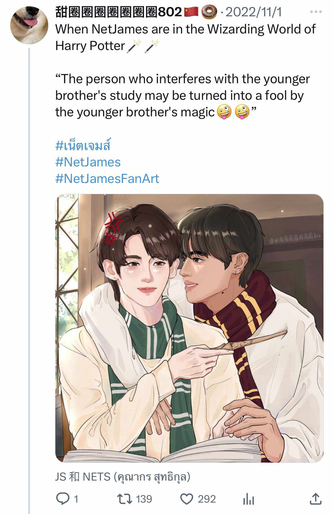Open the reply comment icon
Viewport: 334px width, 514px height.
[x=63, y=499]
